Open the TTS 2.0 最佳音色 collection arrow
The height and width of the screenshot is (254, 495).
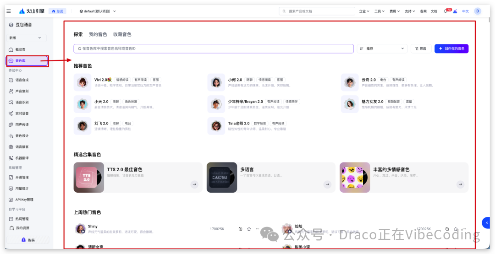pos(194,184)
